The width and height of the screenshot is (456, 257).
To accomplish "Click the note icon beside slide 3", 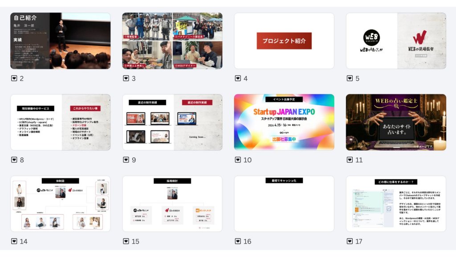I will click(x=126, y=78).
